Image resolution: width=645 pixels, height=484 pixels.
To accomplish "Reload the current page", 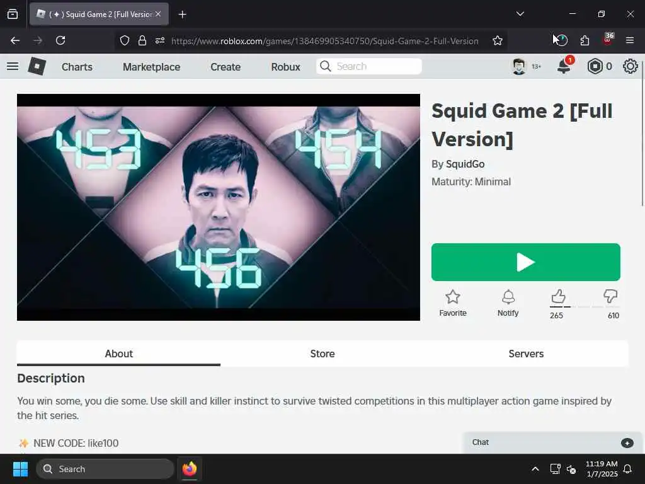I will point(60,40).
